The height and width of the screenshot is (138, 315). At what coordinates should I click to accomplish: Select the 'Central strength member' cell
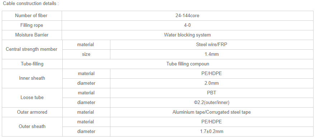click(x=32, y=49)
